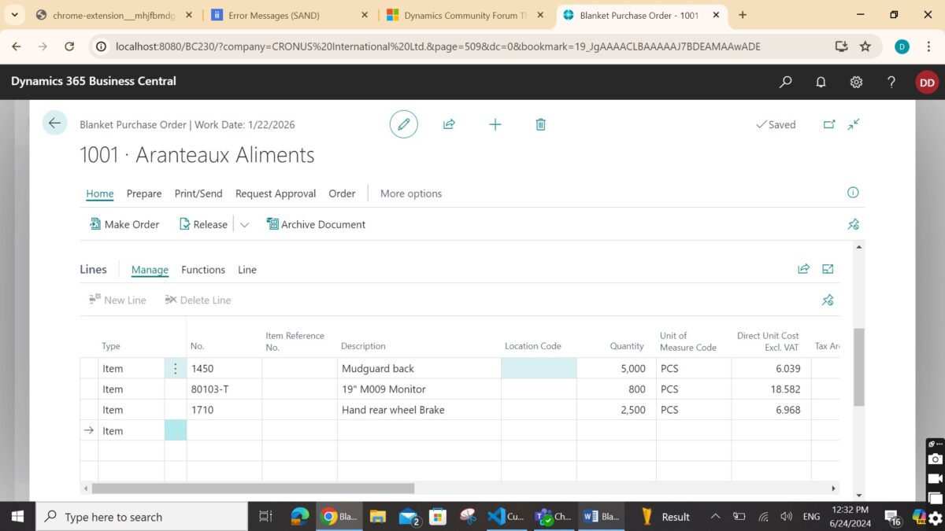
Task: Click the trash delete icon
Action: pos(540,124)
